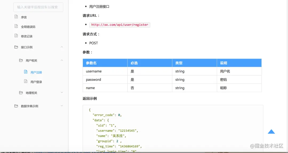The width and height of the screenshot is (288, 153).
Task: Click the 必选 table header
Action: pos(150,63)
